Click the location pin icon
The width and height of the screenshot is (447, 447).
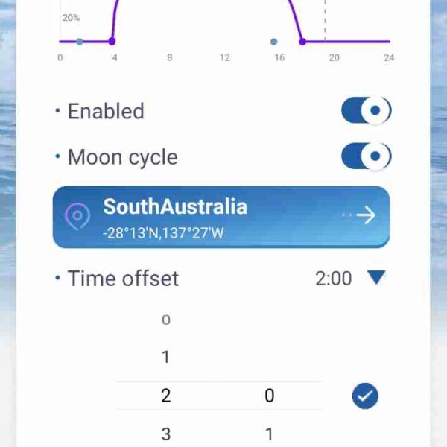77,216
